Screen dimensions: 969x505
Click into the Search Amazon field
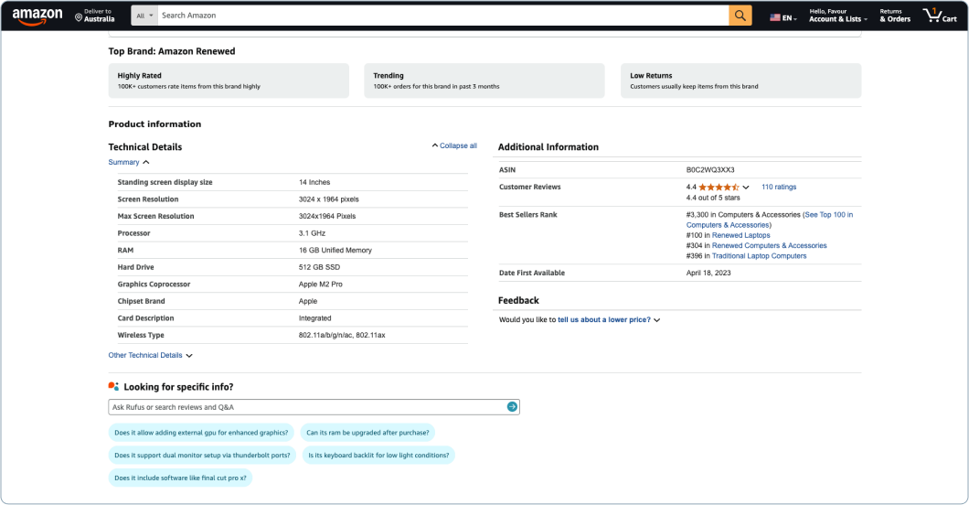(443, 16)
